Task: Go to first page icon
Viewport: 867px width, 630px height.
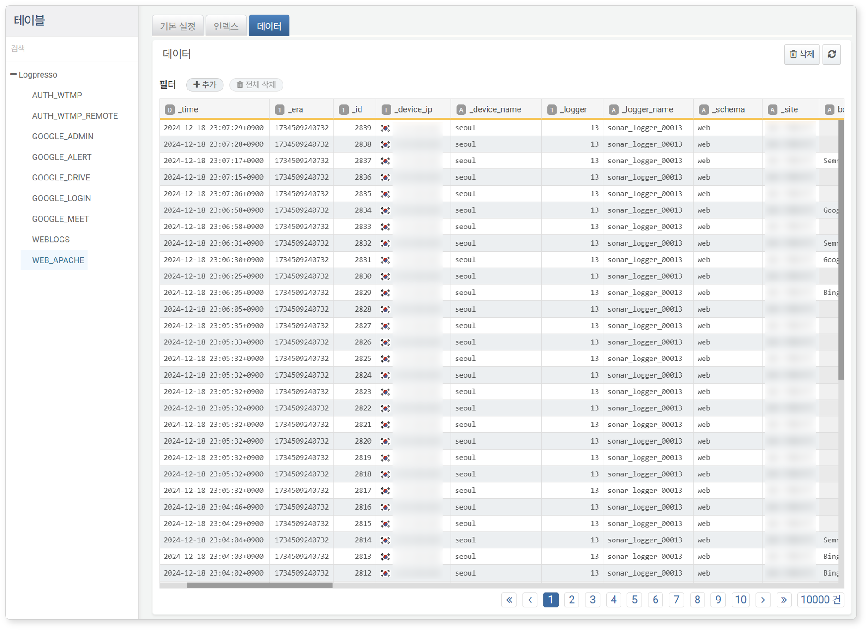Action: point(509,600)
